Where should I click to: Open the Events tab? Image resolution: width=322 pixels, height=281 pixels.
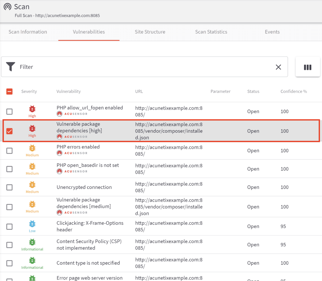point(272,32)
